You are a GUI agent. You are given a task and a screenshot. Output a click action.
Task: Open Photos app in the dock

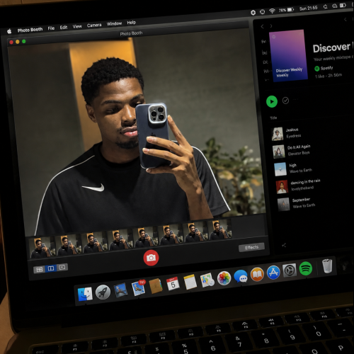pos(224,278)
